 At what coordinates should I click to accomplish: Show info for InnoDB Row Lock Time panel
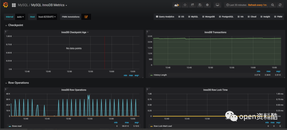147,89
